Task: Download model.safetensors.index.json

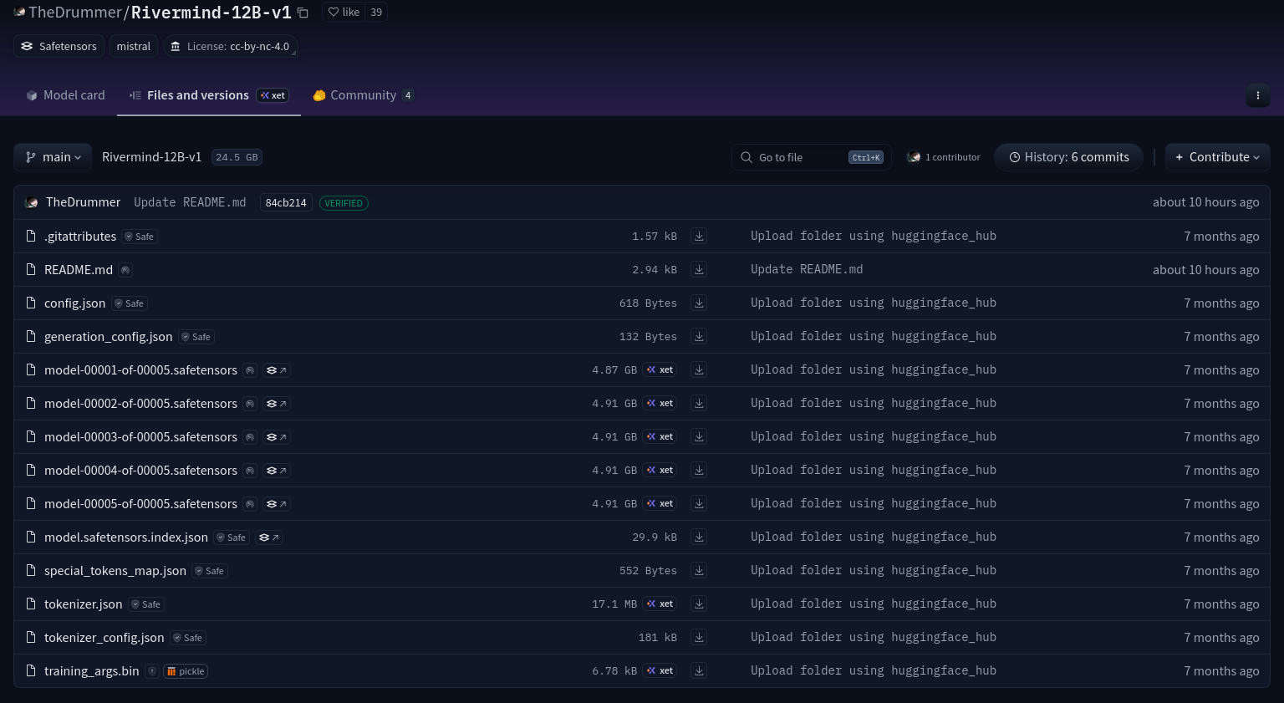Action: point(699,537)
